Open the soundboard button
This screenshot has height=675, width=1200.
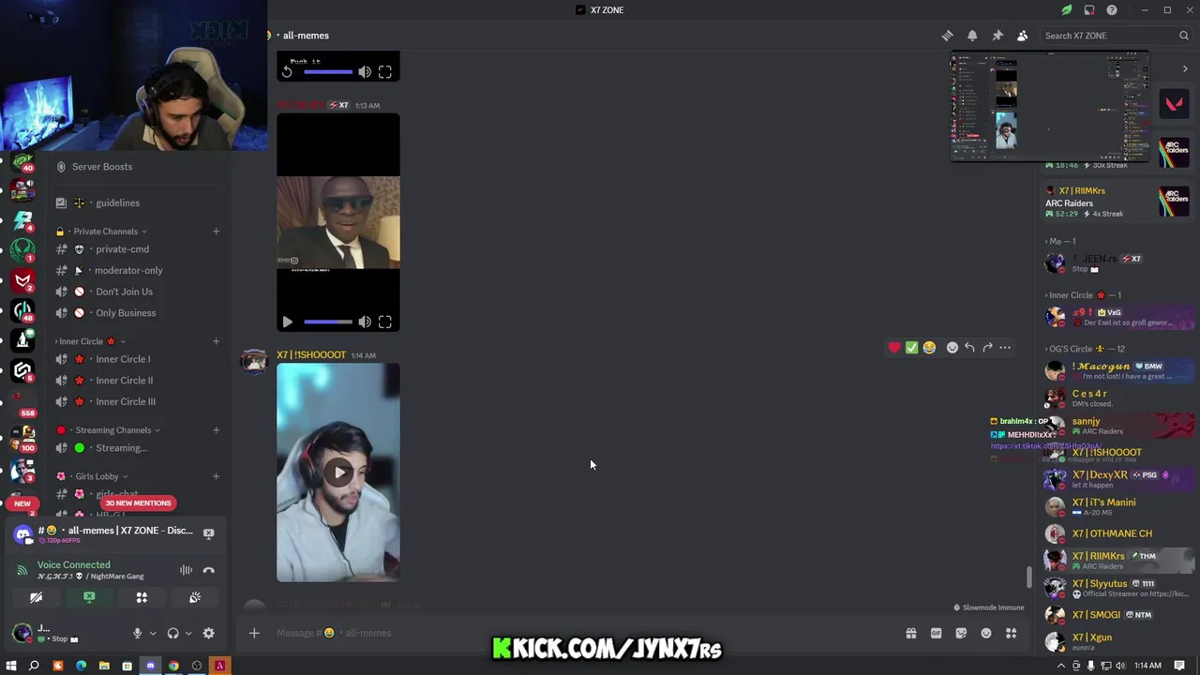pos(195,597)
